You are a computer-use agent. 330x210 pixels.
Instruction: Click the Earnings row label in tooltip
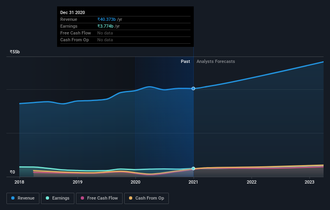coord(69,26)
